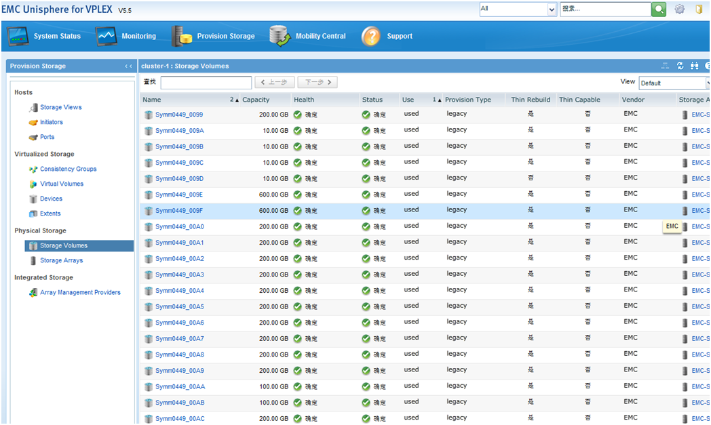Sort by the Provision Type column header
This screenshot has height=425, width=711.
pos(468,100)
